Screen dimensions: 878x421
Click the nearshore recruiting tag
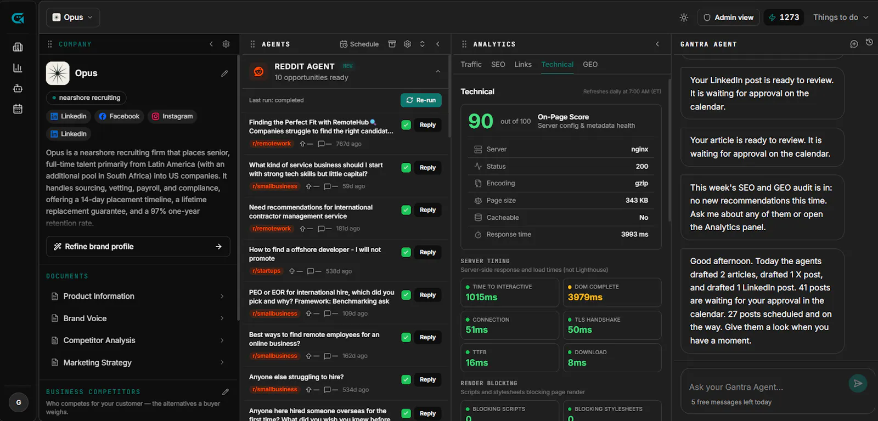[x=86, y=98]
